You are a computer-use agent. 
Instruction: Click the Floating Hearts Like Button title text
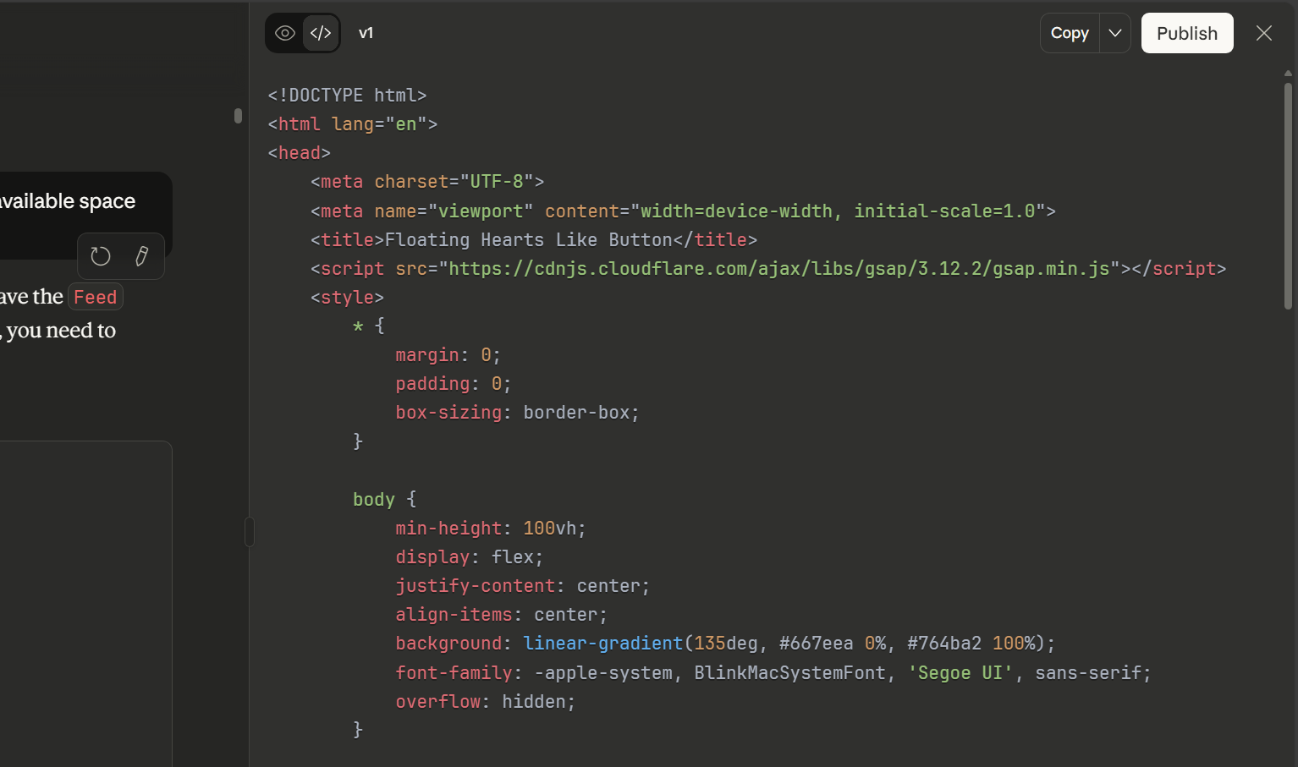528,240
